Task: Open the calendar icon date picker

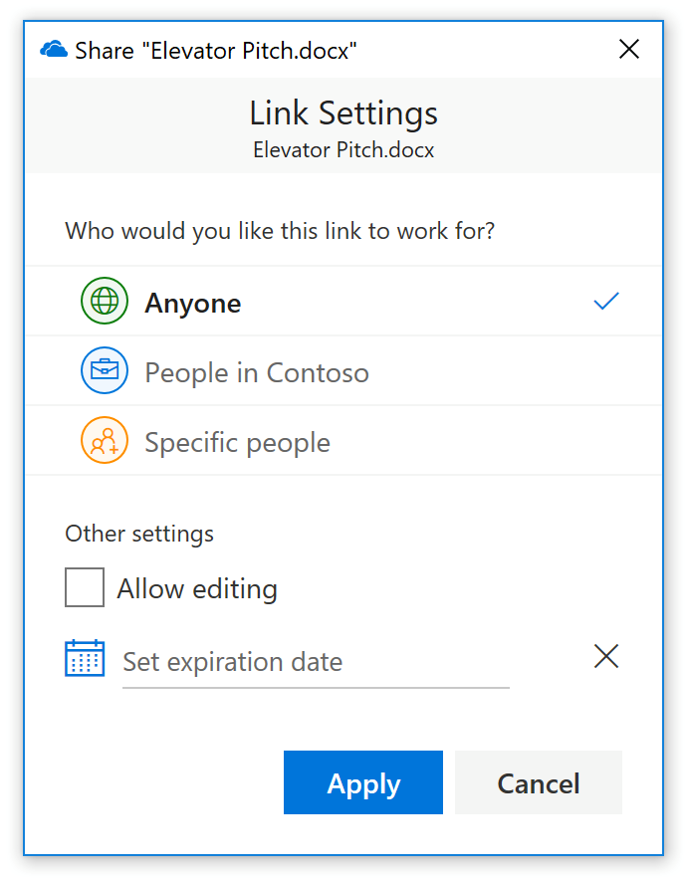Action: tap(85, 658)
